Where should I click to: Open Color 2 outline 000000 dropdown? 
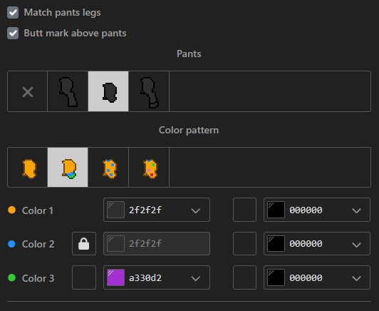(x=356, y=244)
